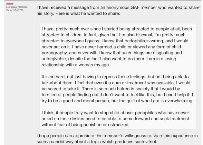Click the word 'GAF' in the opening sentence
Screen dimensions: 203x145
pyautogui.click(x=135, y=7)
